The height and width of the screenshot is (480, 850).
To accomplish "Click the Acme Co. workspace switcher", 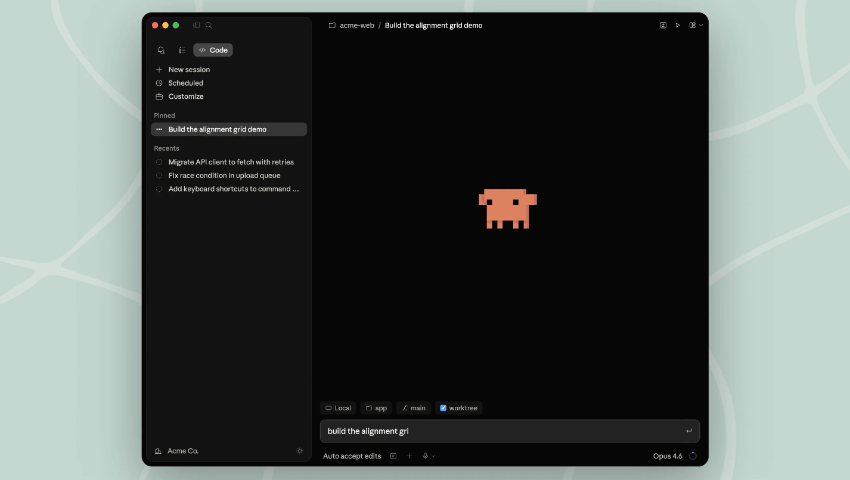I will (176, 451).
